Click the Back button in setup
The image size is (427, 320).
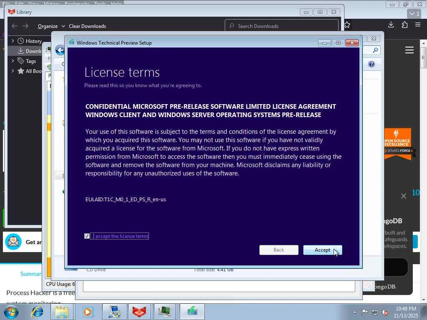tap(279, 250)
